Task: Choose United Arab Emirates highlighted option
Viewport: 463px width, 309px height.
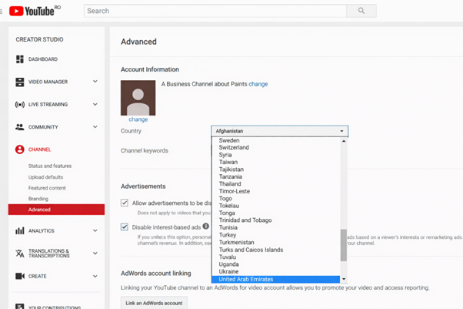Action: 276,279
